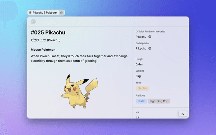Open the terminal command button

click(183, 114)
